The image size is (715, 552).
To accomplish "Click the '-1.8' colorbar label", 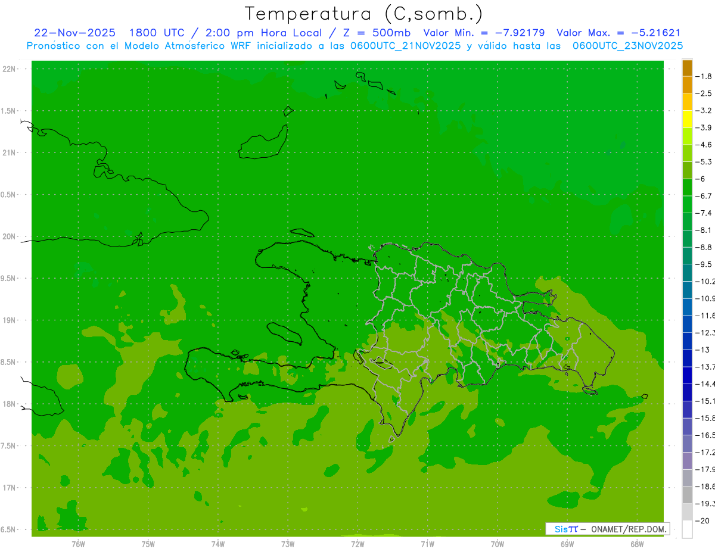I will 704,76.
